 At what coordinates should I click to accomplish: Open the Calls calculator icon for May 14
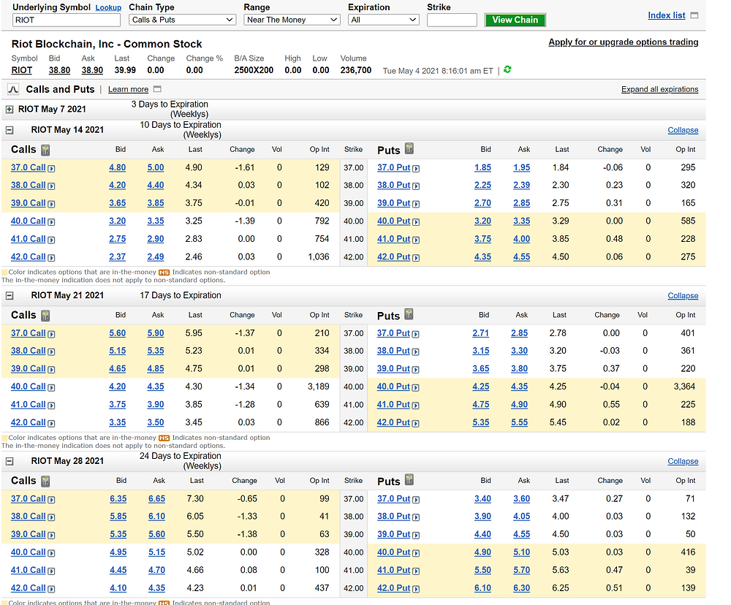(45, 150)
